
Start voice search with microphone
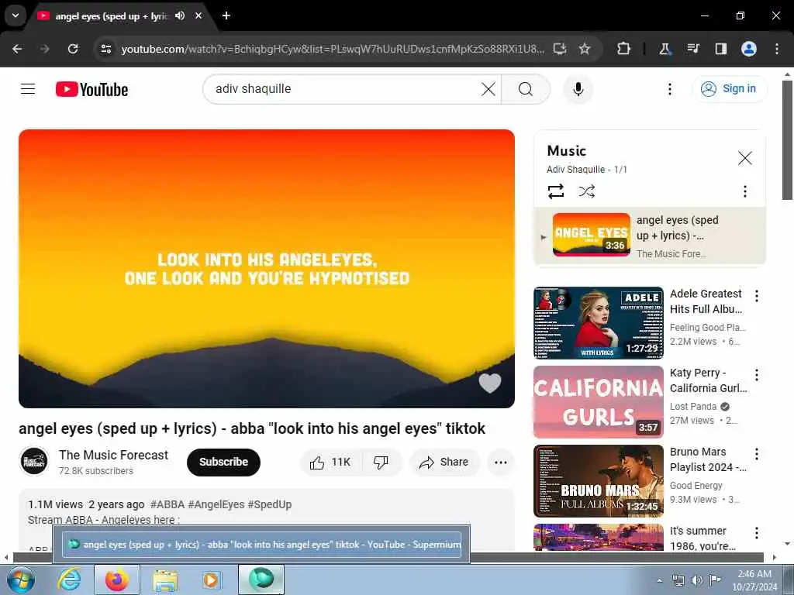(x=578, y=90)
